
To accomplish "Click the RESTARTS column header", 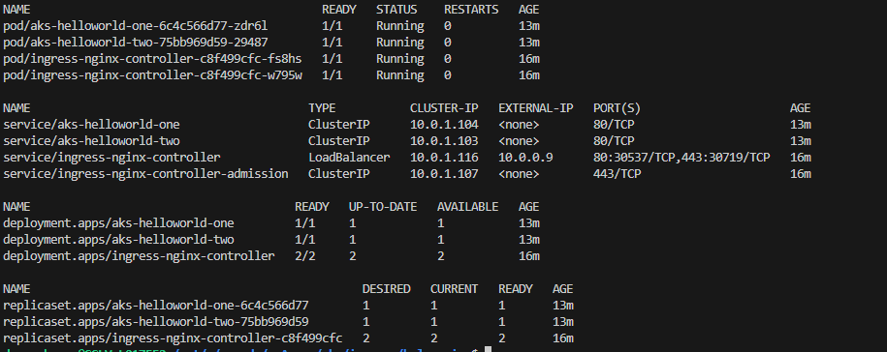I will 471,10.
